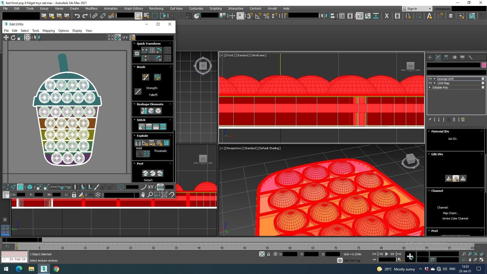
Task: Open the Mapping menu in Edit UVWs
Action: pyautogui.click(x=48, y=31)
